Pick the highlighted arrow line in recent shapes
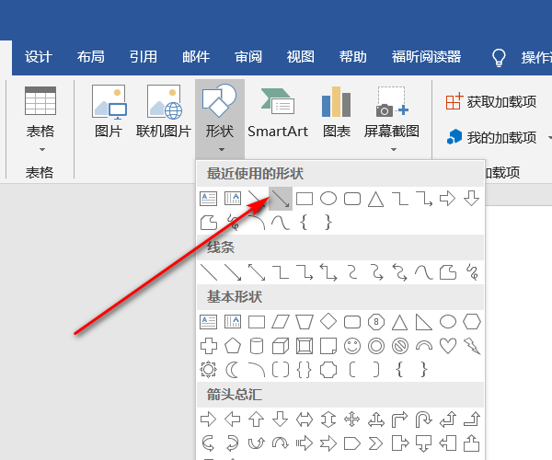The width and height of the screenshot is (552, 460). (x=281, y=199)
